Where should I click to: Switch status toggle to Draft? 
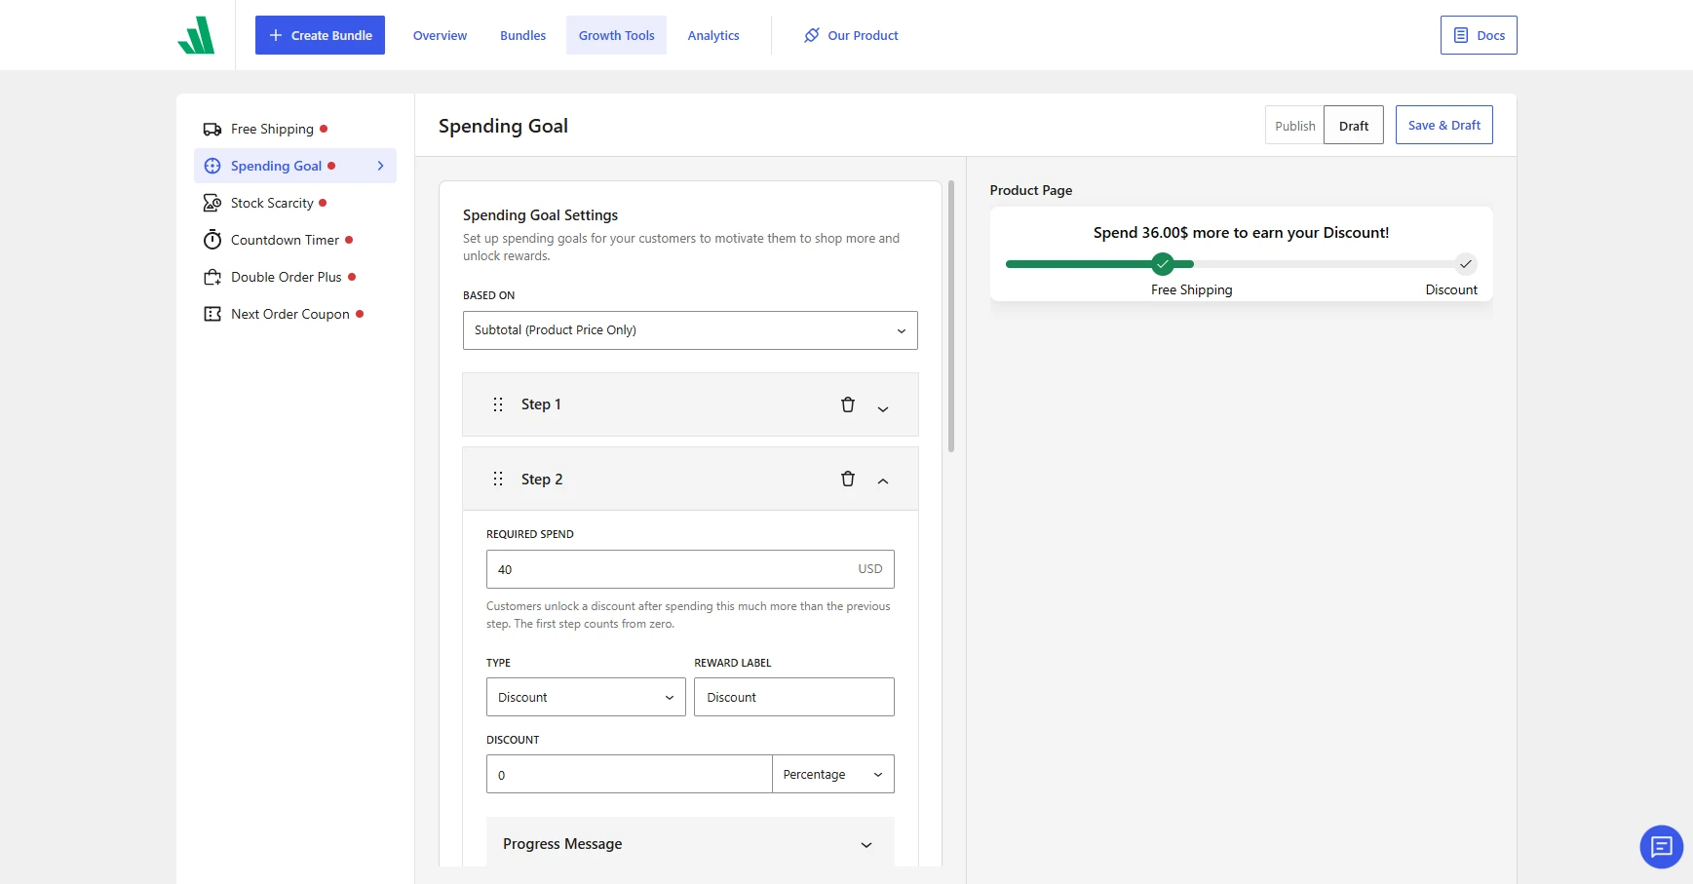[1353, 126]
